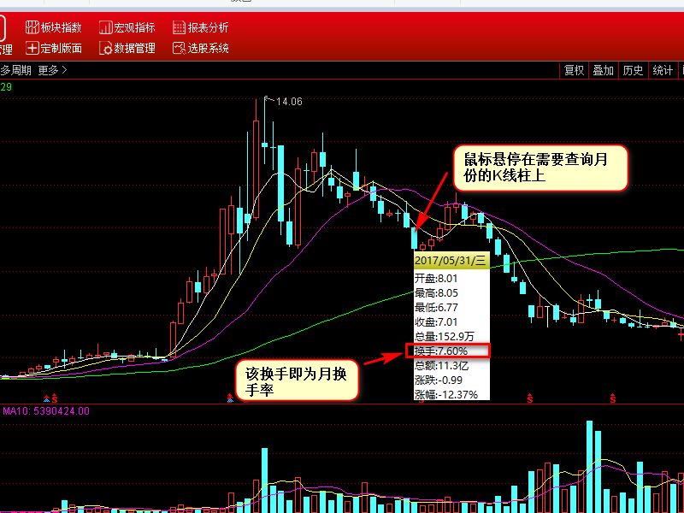Open the 板块指数 sector index tool
684x513 pixels.
click(x=54, y=27)
